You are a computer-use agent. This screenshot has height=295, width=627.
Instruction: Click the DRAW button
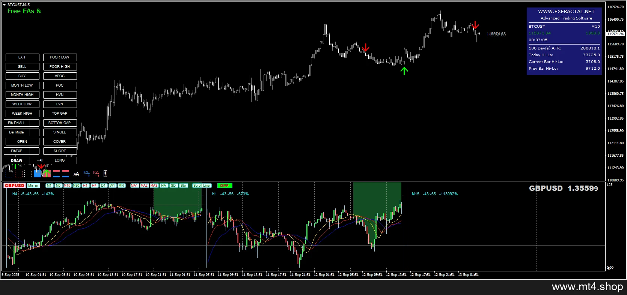point(17,160)
